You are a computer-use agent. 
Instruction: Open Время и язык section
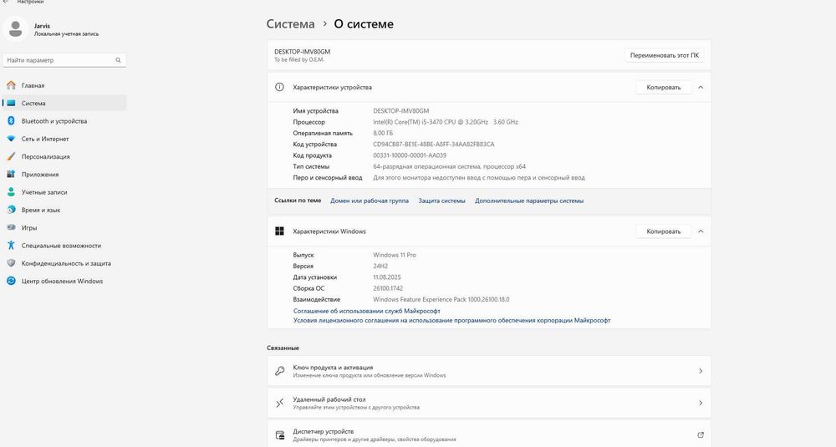pyautogui.click(x=41, y=210)
